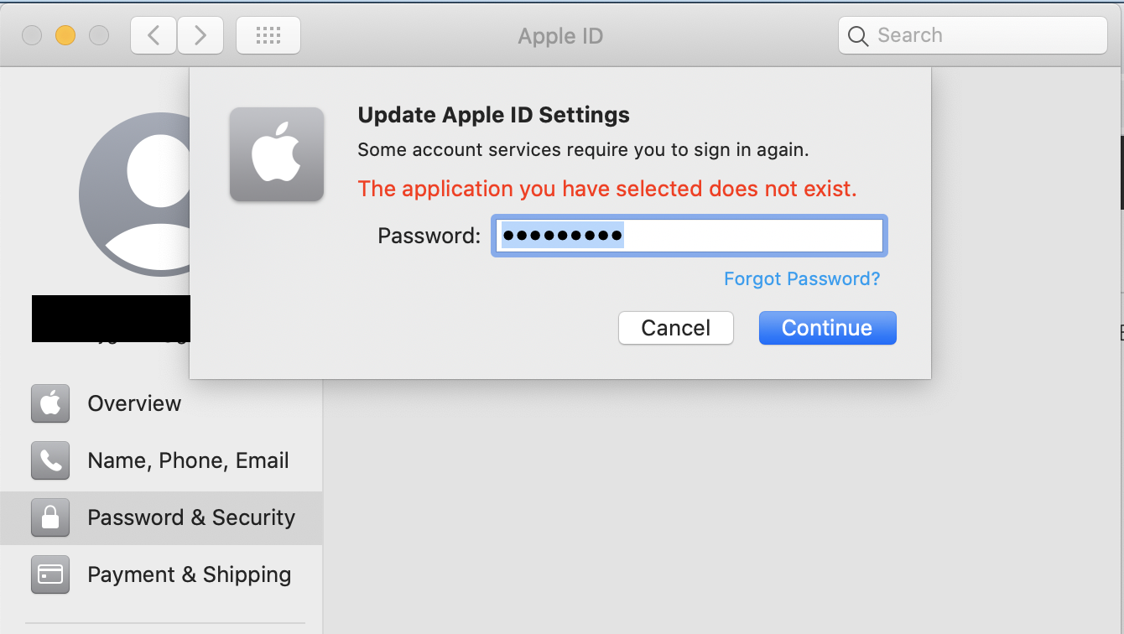
Task: Click into the Search field
Action: tap(981, 35)
